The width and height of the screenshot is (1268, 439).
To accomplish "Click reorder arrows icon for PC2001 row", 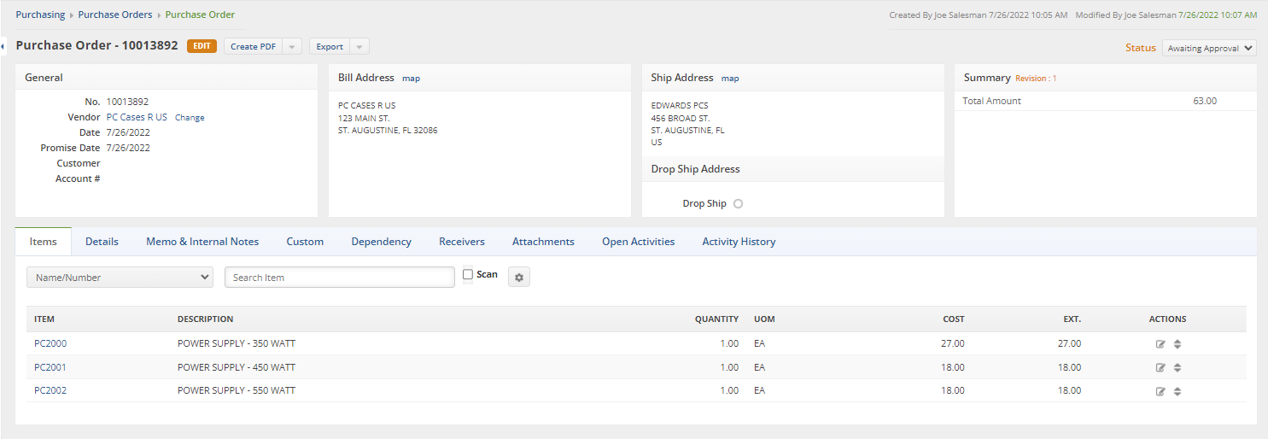I will coord(1177,368).
